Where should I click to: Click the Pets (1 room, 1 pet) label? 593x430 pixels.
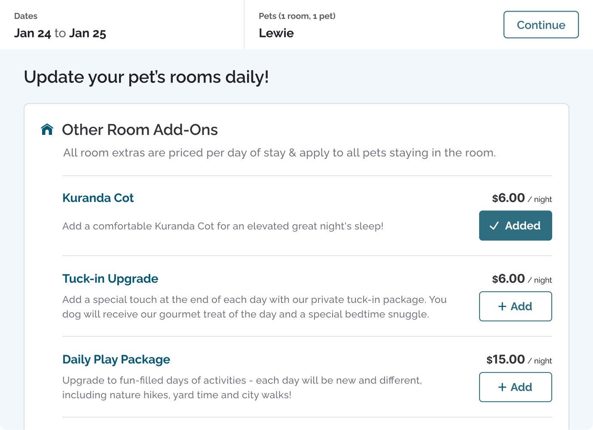[x=297, y=16]
